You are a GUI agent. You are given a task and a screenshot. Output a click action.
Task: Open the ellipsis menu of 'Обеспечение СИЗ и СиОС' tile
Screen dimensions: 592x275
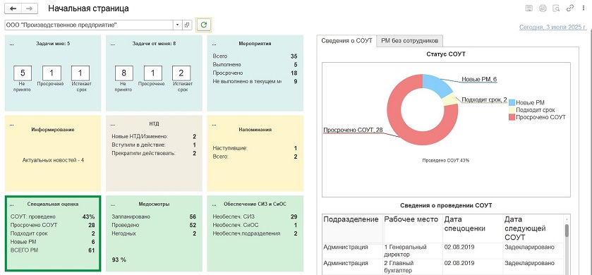tap(214, 204)
